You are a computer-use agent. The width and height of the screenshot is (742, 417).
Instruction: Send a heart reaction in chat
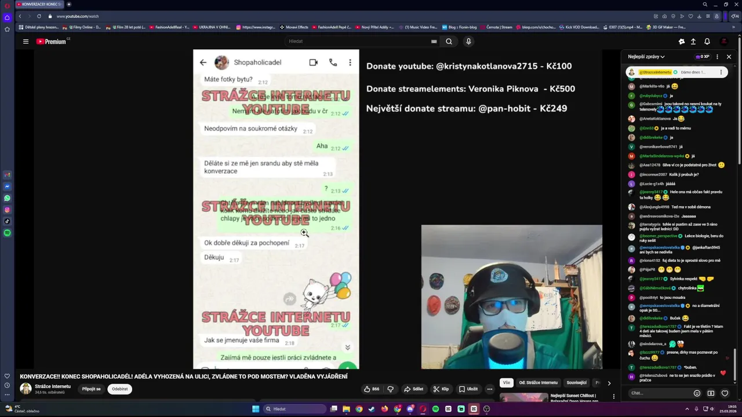(725, 393)
